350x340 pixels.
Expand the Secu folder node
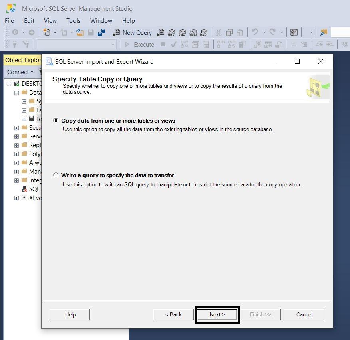(16, 128)
